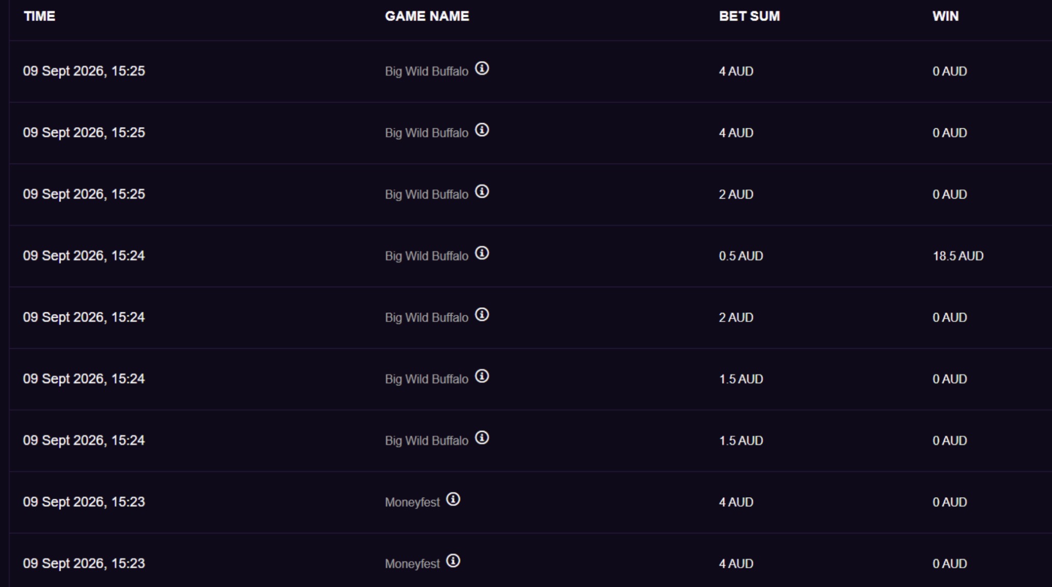The width and height of the screenshot is (1052, 587).
Task: Click the GAME NAME column header
Action: click(x=427, y=16)
